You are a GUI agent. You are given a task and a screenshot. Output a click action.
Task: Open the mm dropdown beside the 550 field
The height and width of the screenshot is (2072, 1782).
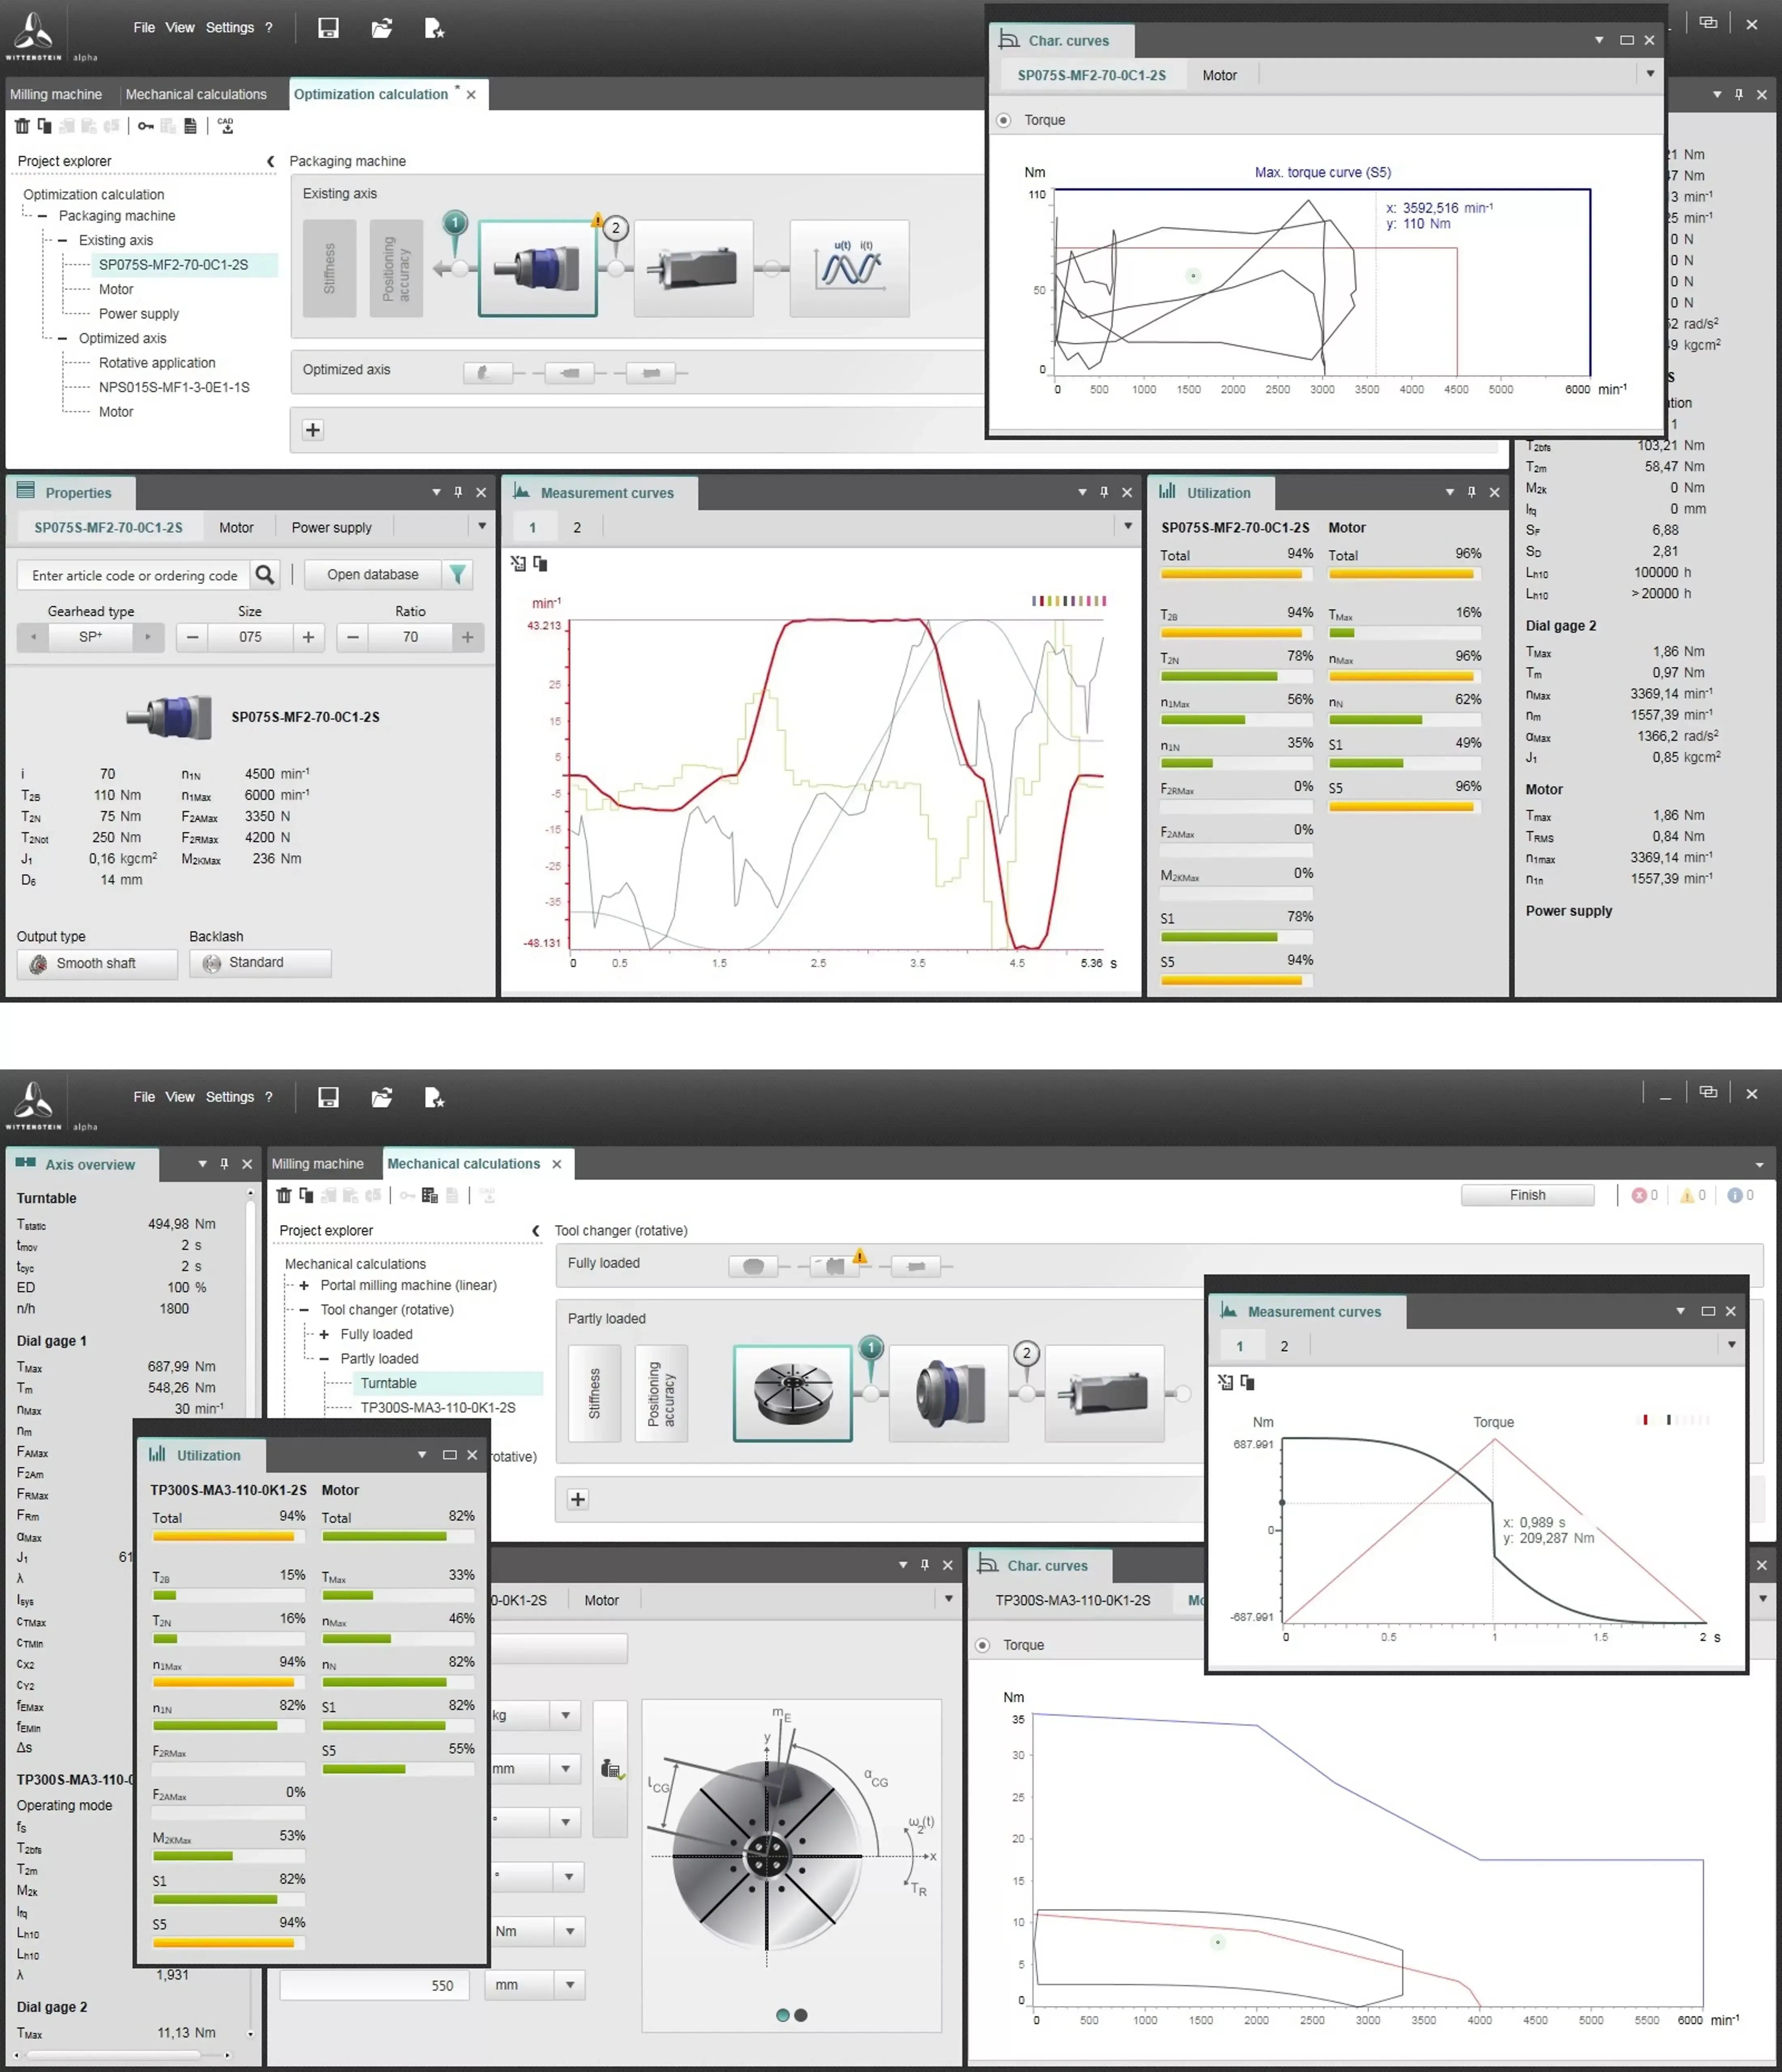tap(570, 1985)
